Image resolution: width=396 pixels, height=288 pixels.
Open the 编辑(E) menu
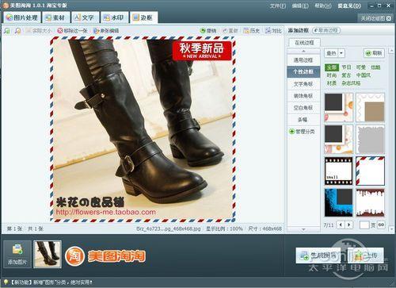pyautogui.click(x=300, y=6)
